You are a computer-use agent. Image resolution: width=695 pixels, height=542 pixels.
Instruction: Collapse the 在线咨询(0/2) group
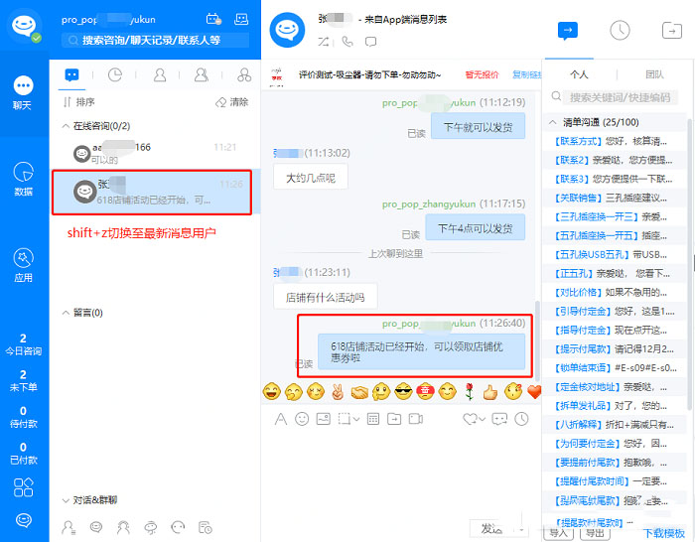[x=66, y=126]
